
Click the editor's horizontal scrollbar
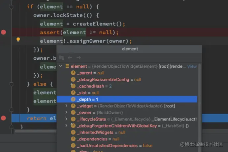(x=36, y=131)
